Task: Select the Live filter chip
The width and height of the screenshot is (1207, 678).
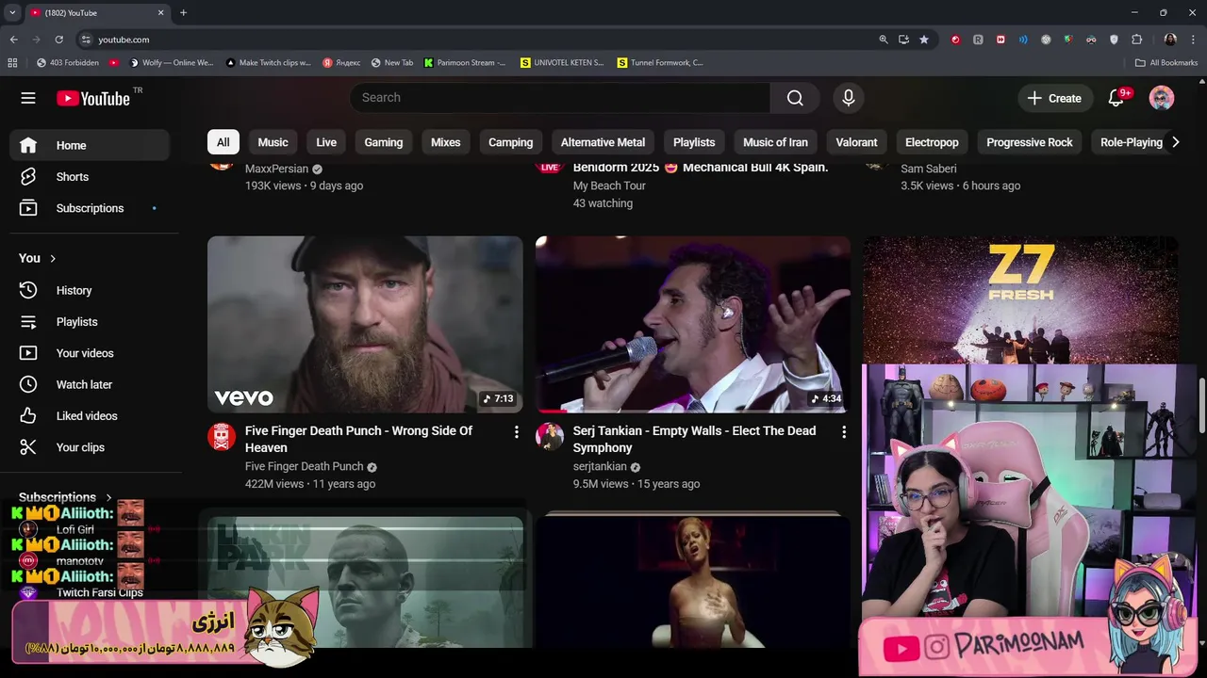Action: coord(326,142)
